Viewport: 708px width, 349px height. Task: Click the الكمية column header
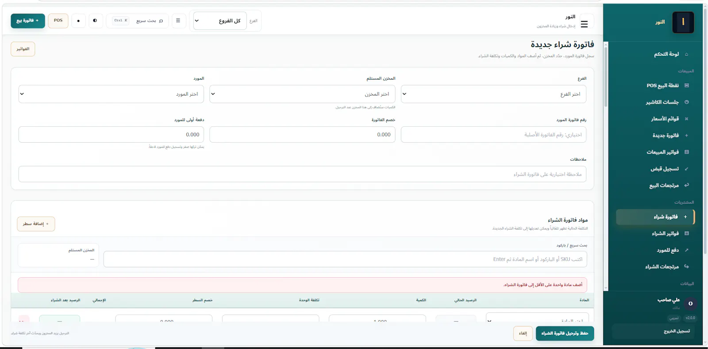click(x=421, y=300)
